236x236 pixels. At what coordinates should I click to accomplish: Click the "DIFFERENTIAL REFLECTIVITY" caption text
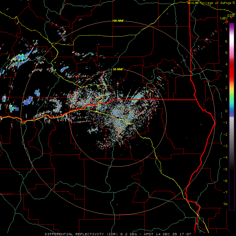(x=74, y=234)
